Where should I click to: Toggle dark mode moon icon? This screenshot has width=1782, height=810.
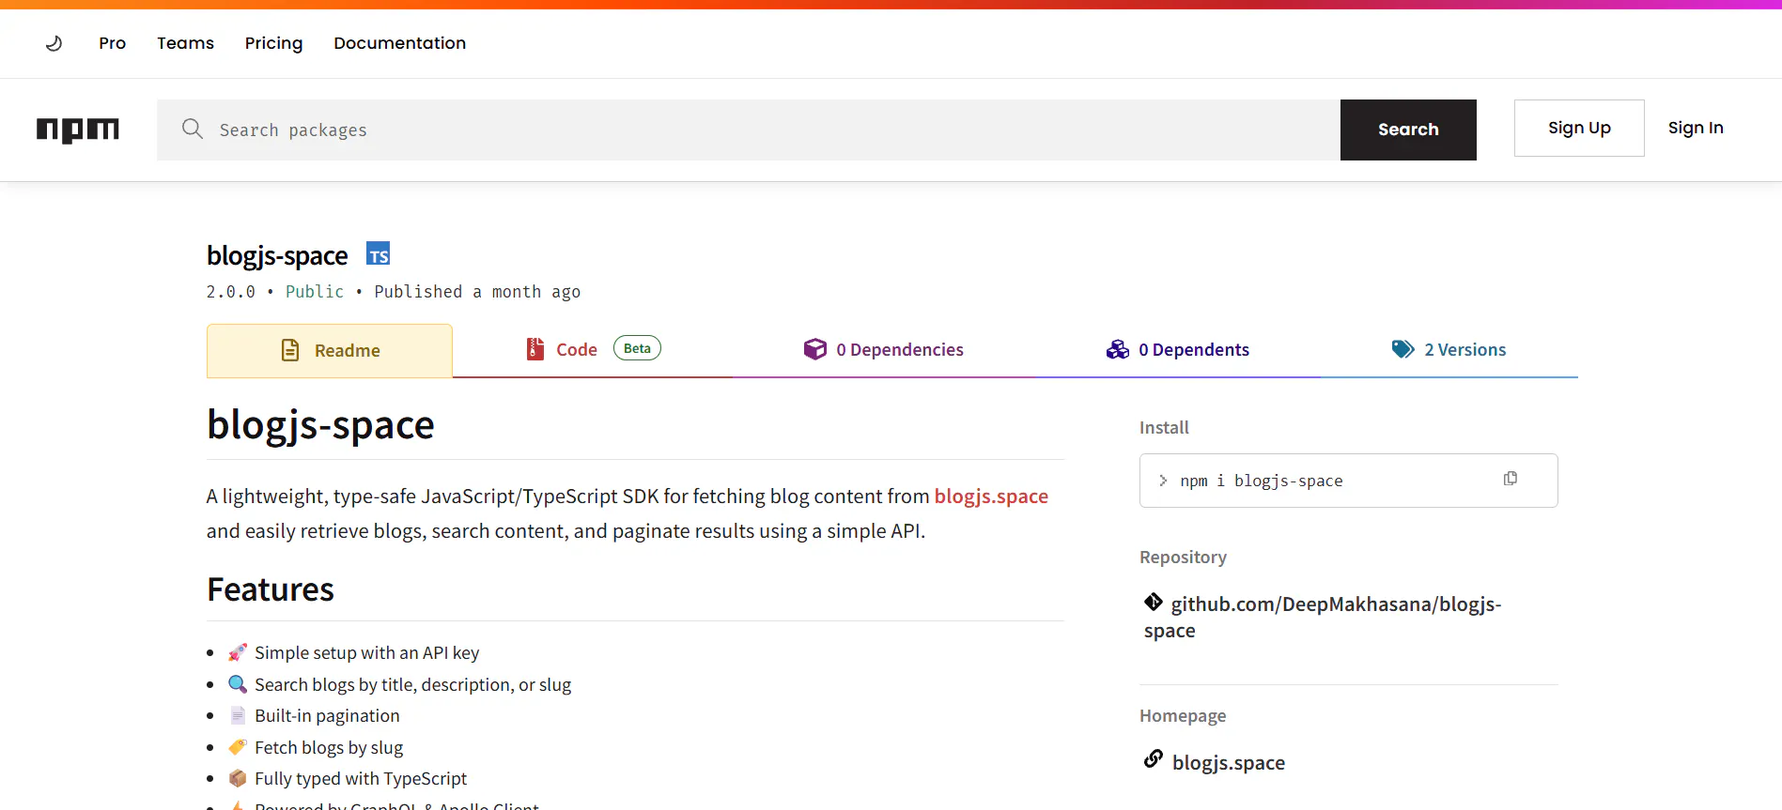tap(54, 43)
